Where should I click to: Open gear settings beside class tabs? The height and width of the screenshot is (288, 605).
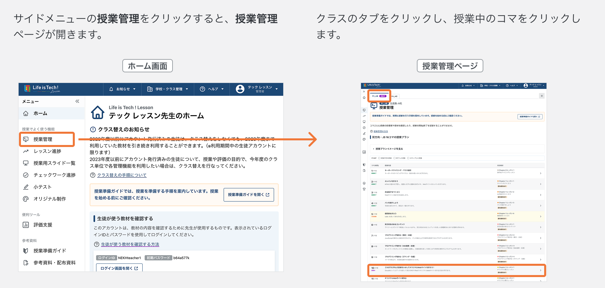tap(542, 96)
